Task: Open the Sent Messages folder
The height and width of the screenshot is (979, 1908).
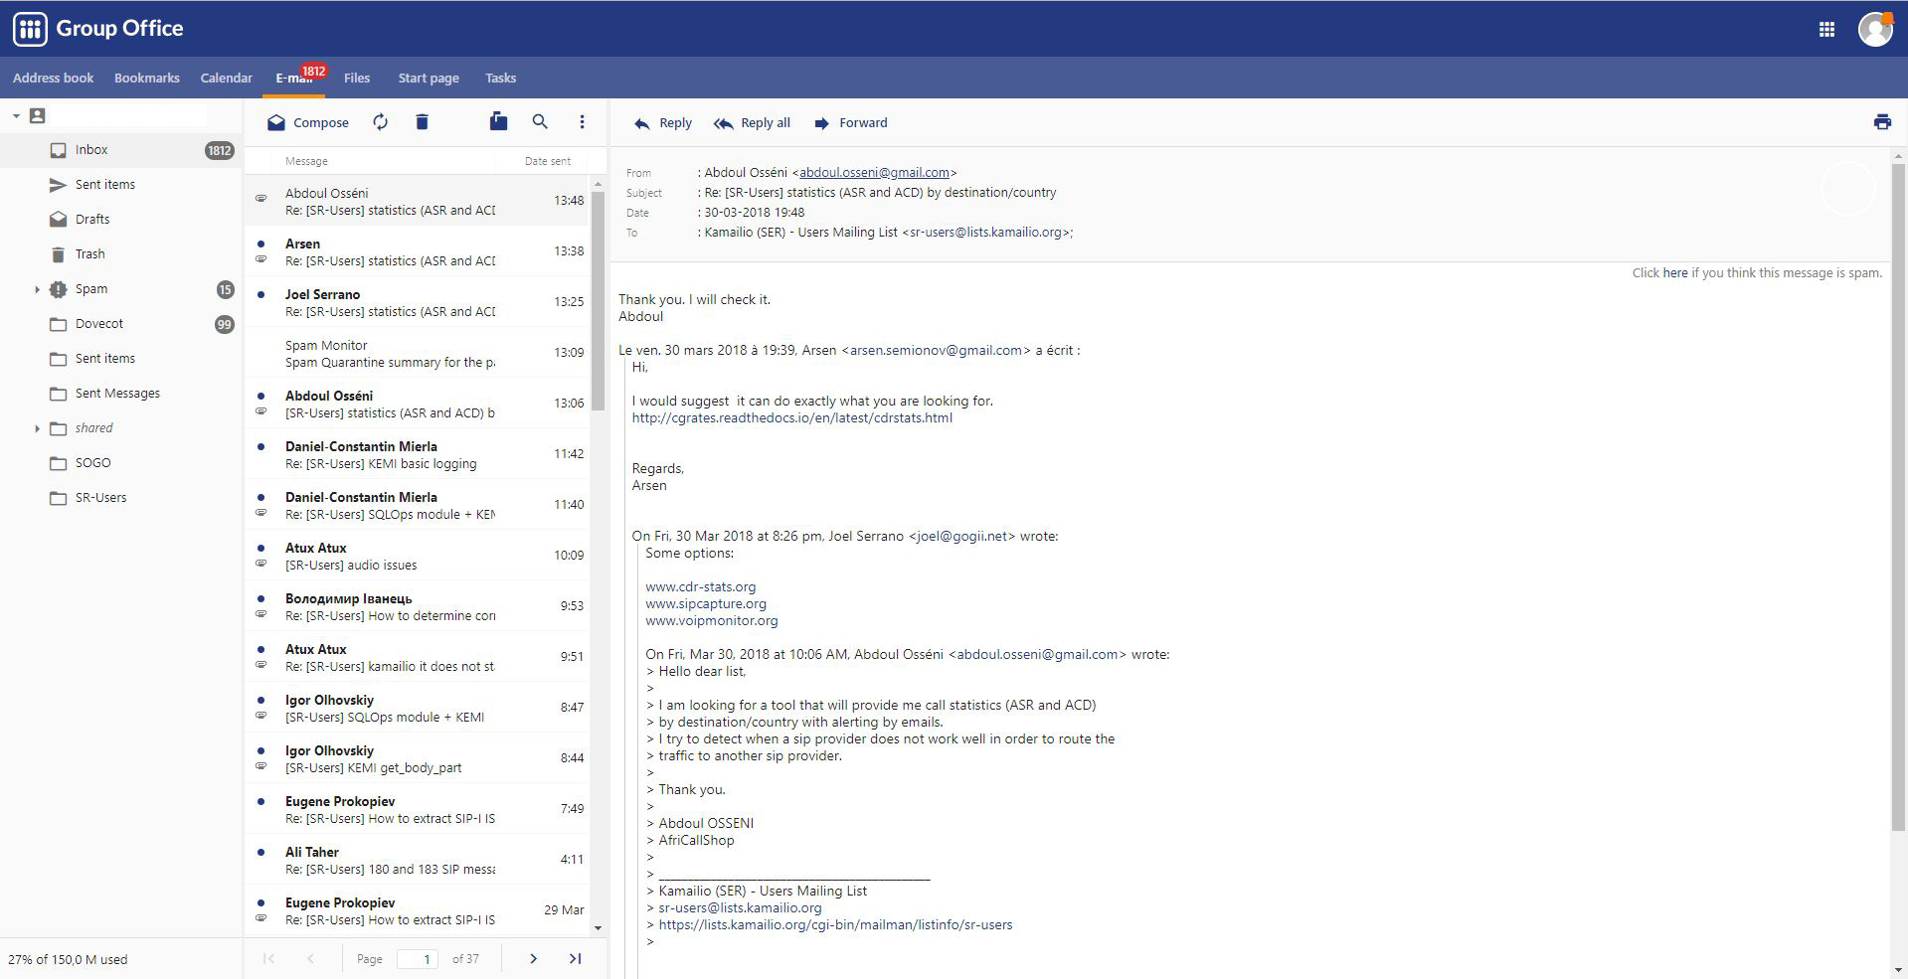Action: pos(120,394)
